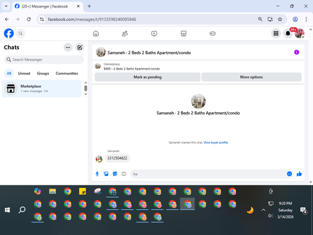Image resolution: width=313 pixels, height=235 pixels.
Task: Open the Video (Watch) icon
Action: (x=154, y=33)
